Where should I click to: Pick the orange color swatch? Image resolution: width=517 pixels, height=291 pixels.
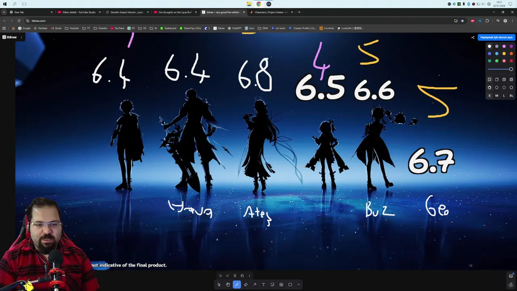tap(511, 54)
